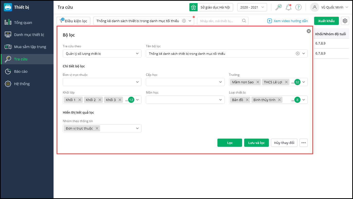Image resolution: width=353 pixels, height=199 pixels.
Task: Apply the filter with the Lọc button
Action: pos(230,143)
